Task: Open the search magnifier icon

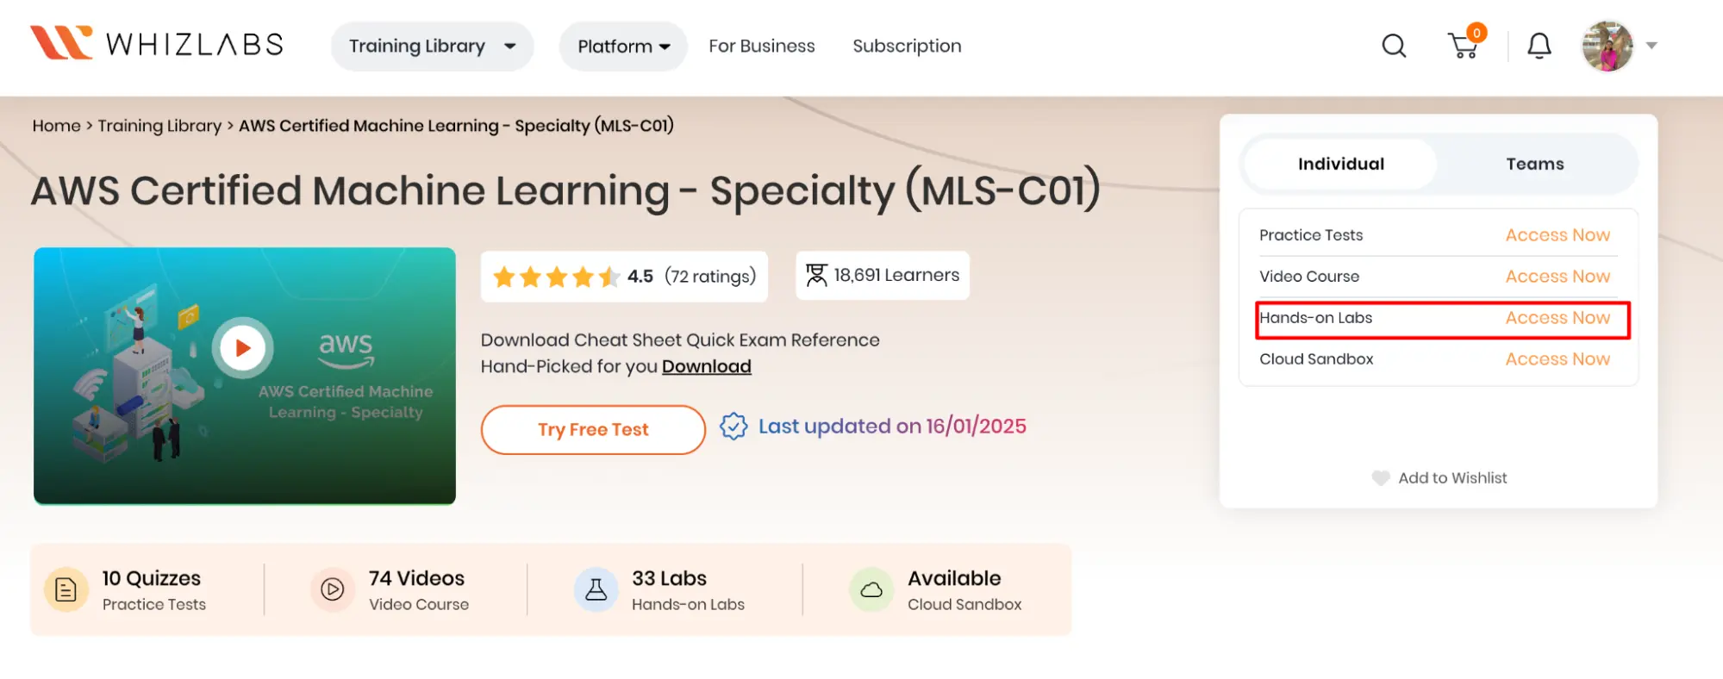Action: coord(1394,46)
